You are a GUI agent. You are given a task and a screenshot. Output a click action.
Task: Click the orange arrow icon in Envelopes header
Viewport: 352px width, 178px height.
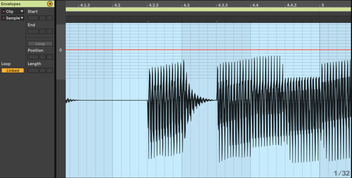point(50,4)
